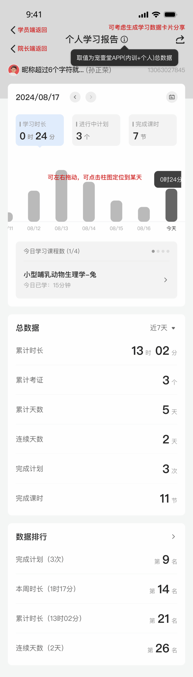The image size is (193, 677).
Task: Open the calendar date picker icon
Action: click(172, 97)
